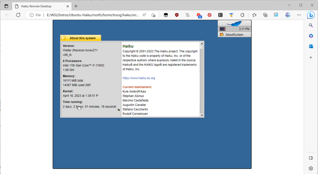Click the Deskbar clock showing 3:11 PM
318x174 pixels.
tap(244, 29)
